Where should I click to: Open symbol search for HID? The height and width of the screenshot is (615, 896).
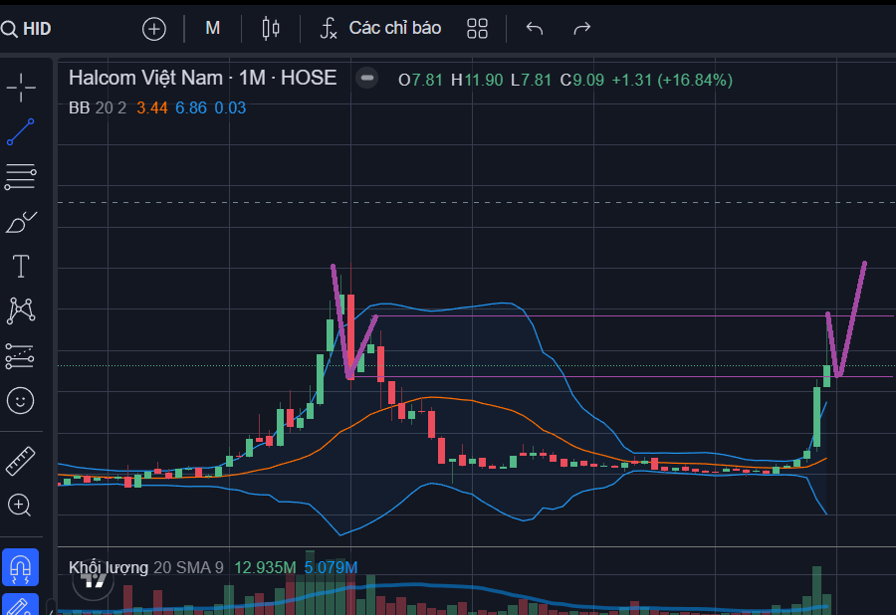click(x=26, y=29)
